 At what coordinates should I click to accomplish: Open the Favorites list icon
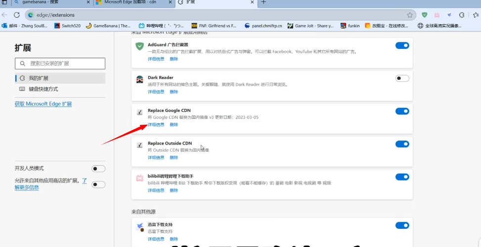click(x=476, y=15)
